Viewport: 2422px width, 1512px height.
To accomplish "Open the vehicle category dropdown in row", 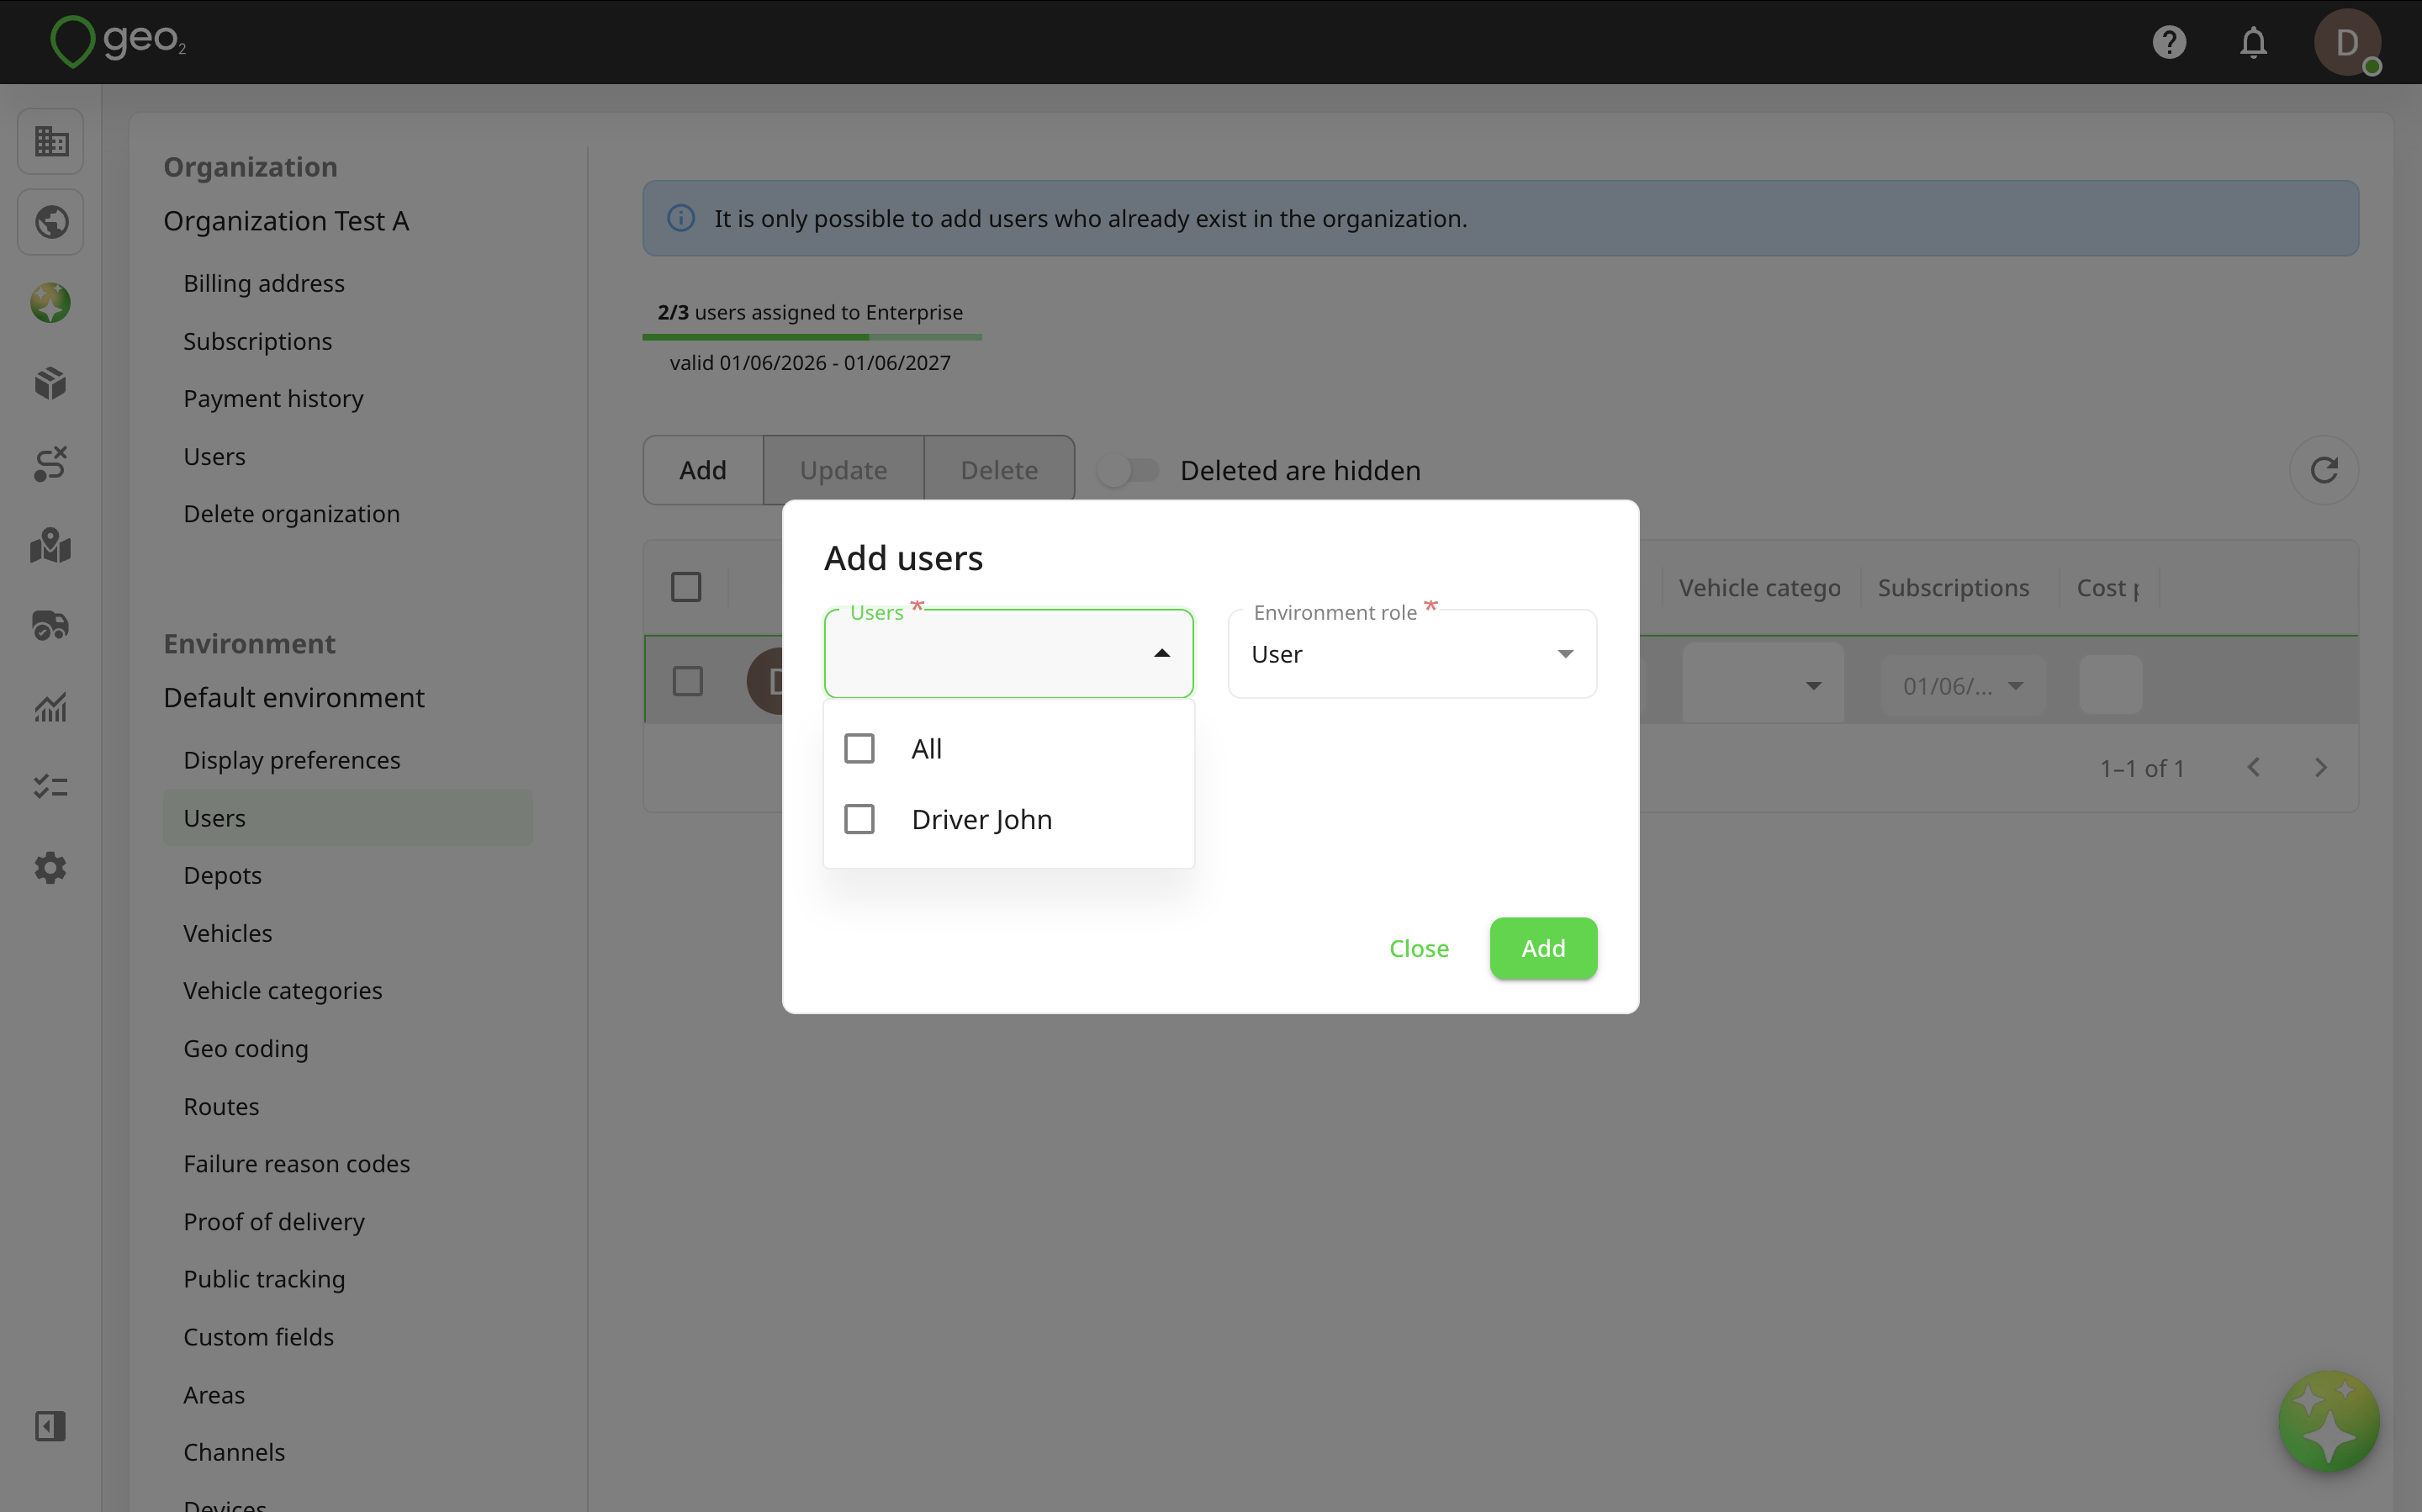I will (1763, 685).
